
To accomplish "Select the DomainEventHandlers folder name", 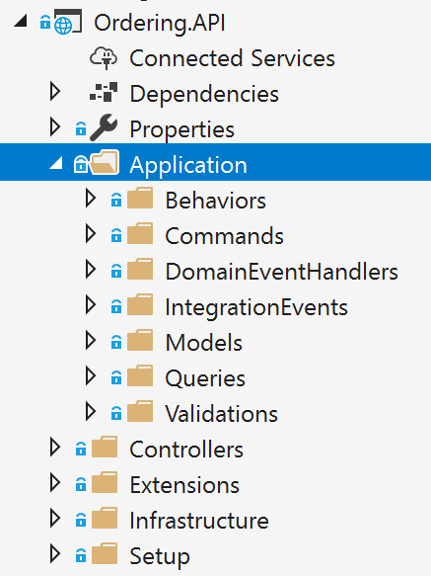I will click(x=281, y=272).
